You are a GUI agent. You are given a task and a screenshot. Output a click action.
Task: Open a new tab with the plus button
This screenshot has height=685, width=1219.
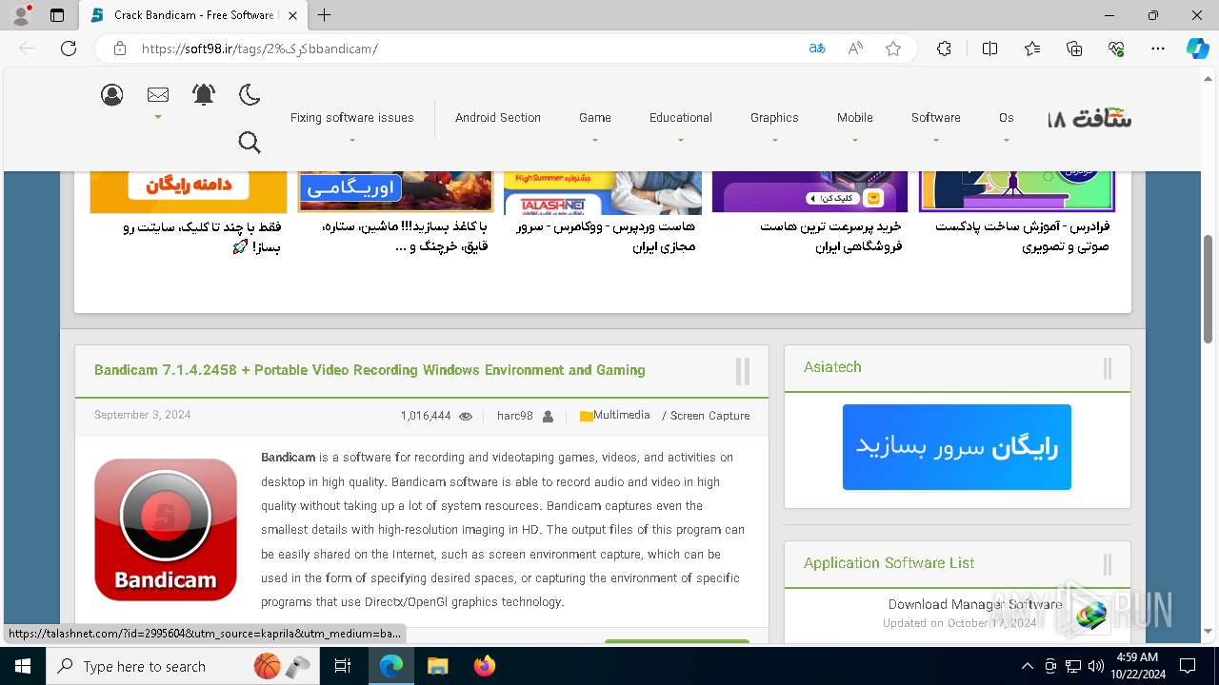325,15
